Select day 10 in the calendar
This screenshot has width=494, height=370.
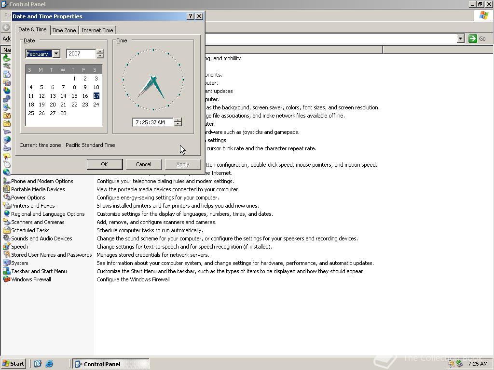tap(96, 87)
